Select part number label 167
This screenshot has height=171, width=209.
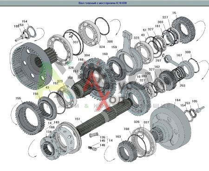coord(179,55)
